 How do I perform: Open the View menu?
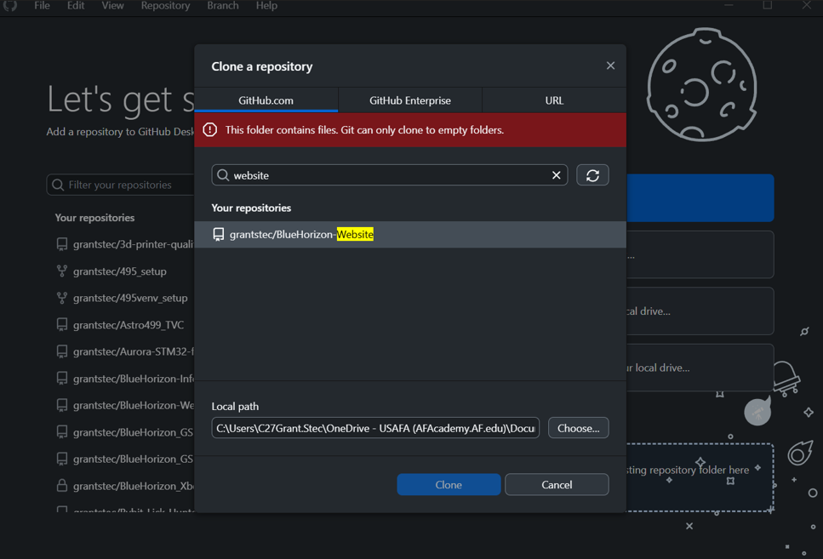tap(112, 6)
